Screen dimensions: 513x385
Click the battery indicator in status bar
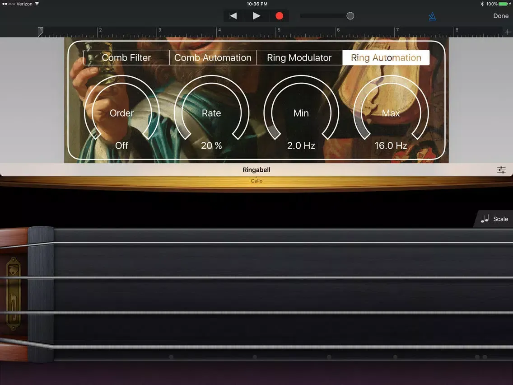click(504, 4)
